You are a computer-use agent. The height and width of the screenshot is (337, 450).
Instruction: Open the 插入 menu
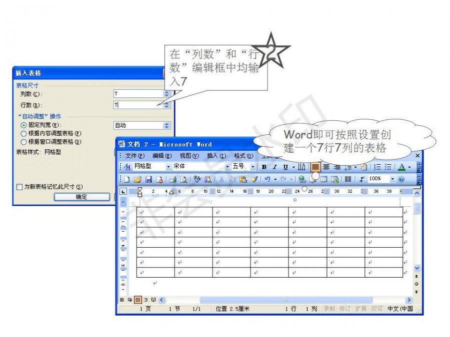point(216,156)
